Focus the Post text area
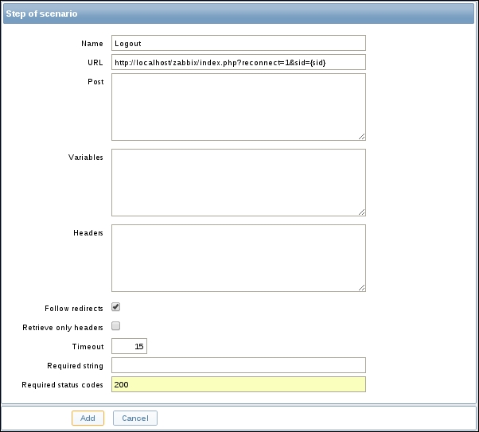This screenshot has width=479, height=432. pyautogui.click(x=238, y=107)
